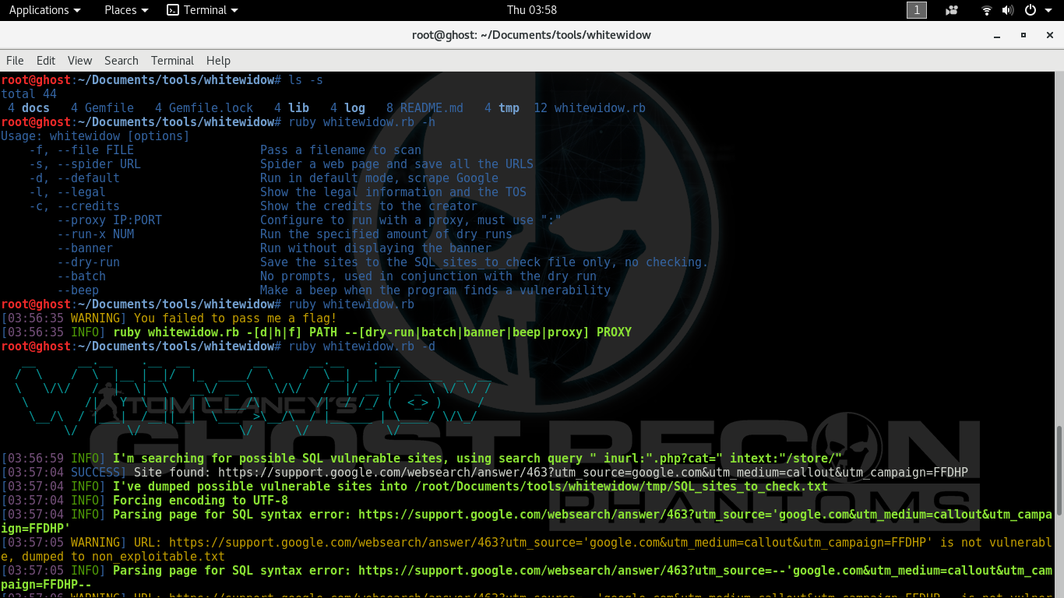Minimize the terminal window
Viewport: 1064px width, 598px height.
click(x=998, y=35)
